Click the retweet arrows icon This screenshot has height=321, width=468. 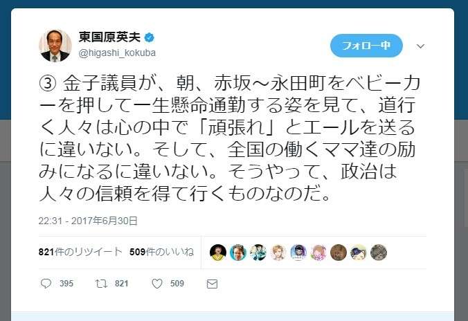(101, 284)
